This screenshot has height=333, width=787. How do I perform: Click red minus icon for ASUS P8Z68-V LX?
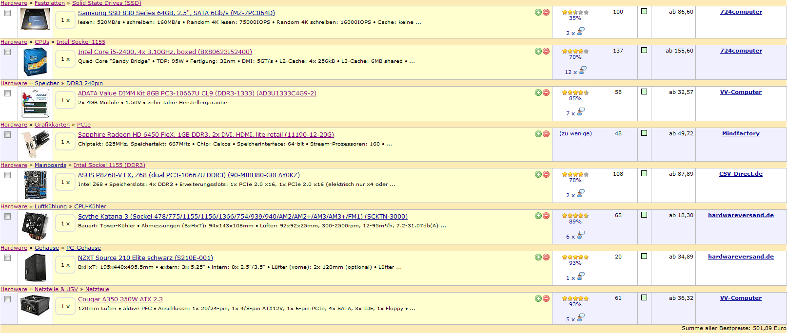click(x=546, y=174)
